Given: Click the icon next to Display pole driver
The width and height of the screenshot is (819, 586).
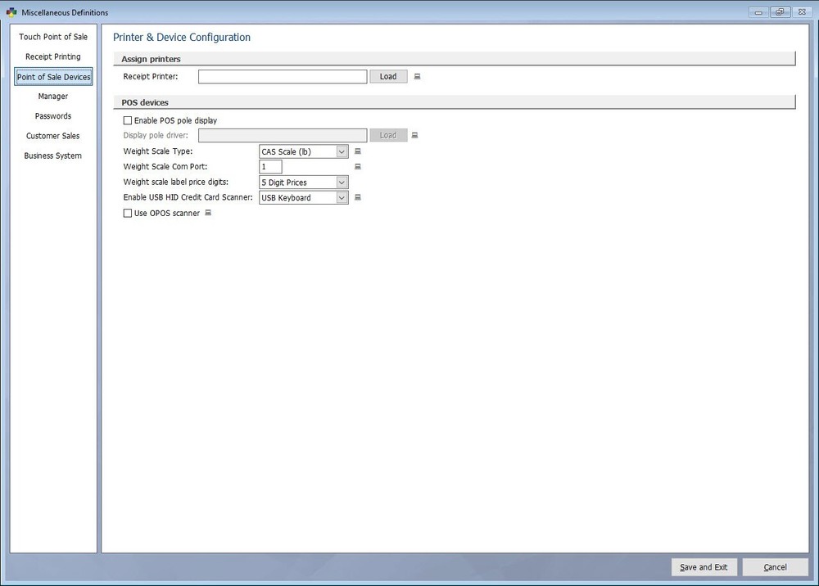Looking at the screenshot, I should [x=414, y=135].
